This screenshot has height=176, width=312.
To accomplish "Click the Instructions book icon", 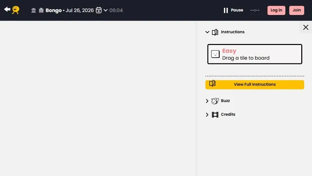I will pyautogui.click(x=215, y=32).
